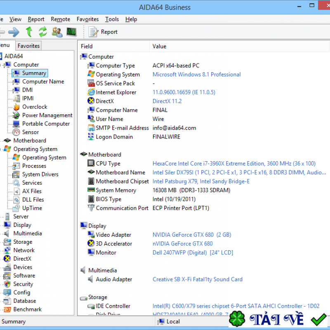Click the Report toolbar button
Viewport: 330px width, 330px height.
104,32
